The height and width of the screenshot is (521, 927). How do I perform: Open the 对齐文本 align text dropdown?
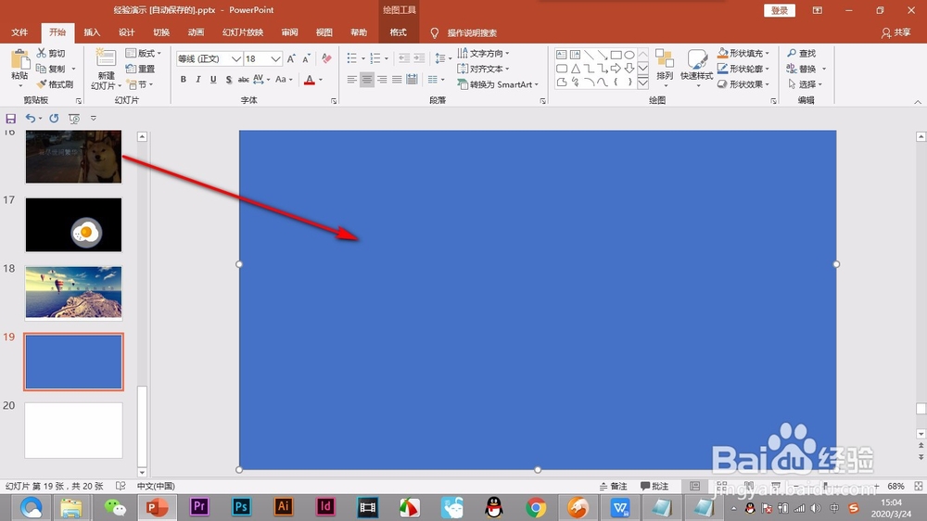484,69
